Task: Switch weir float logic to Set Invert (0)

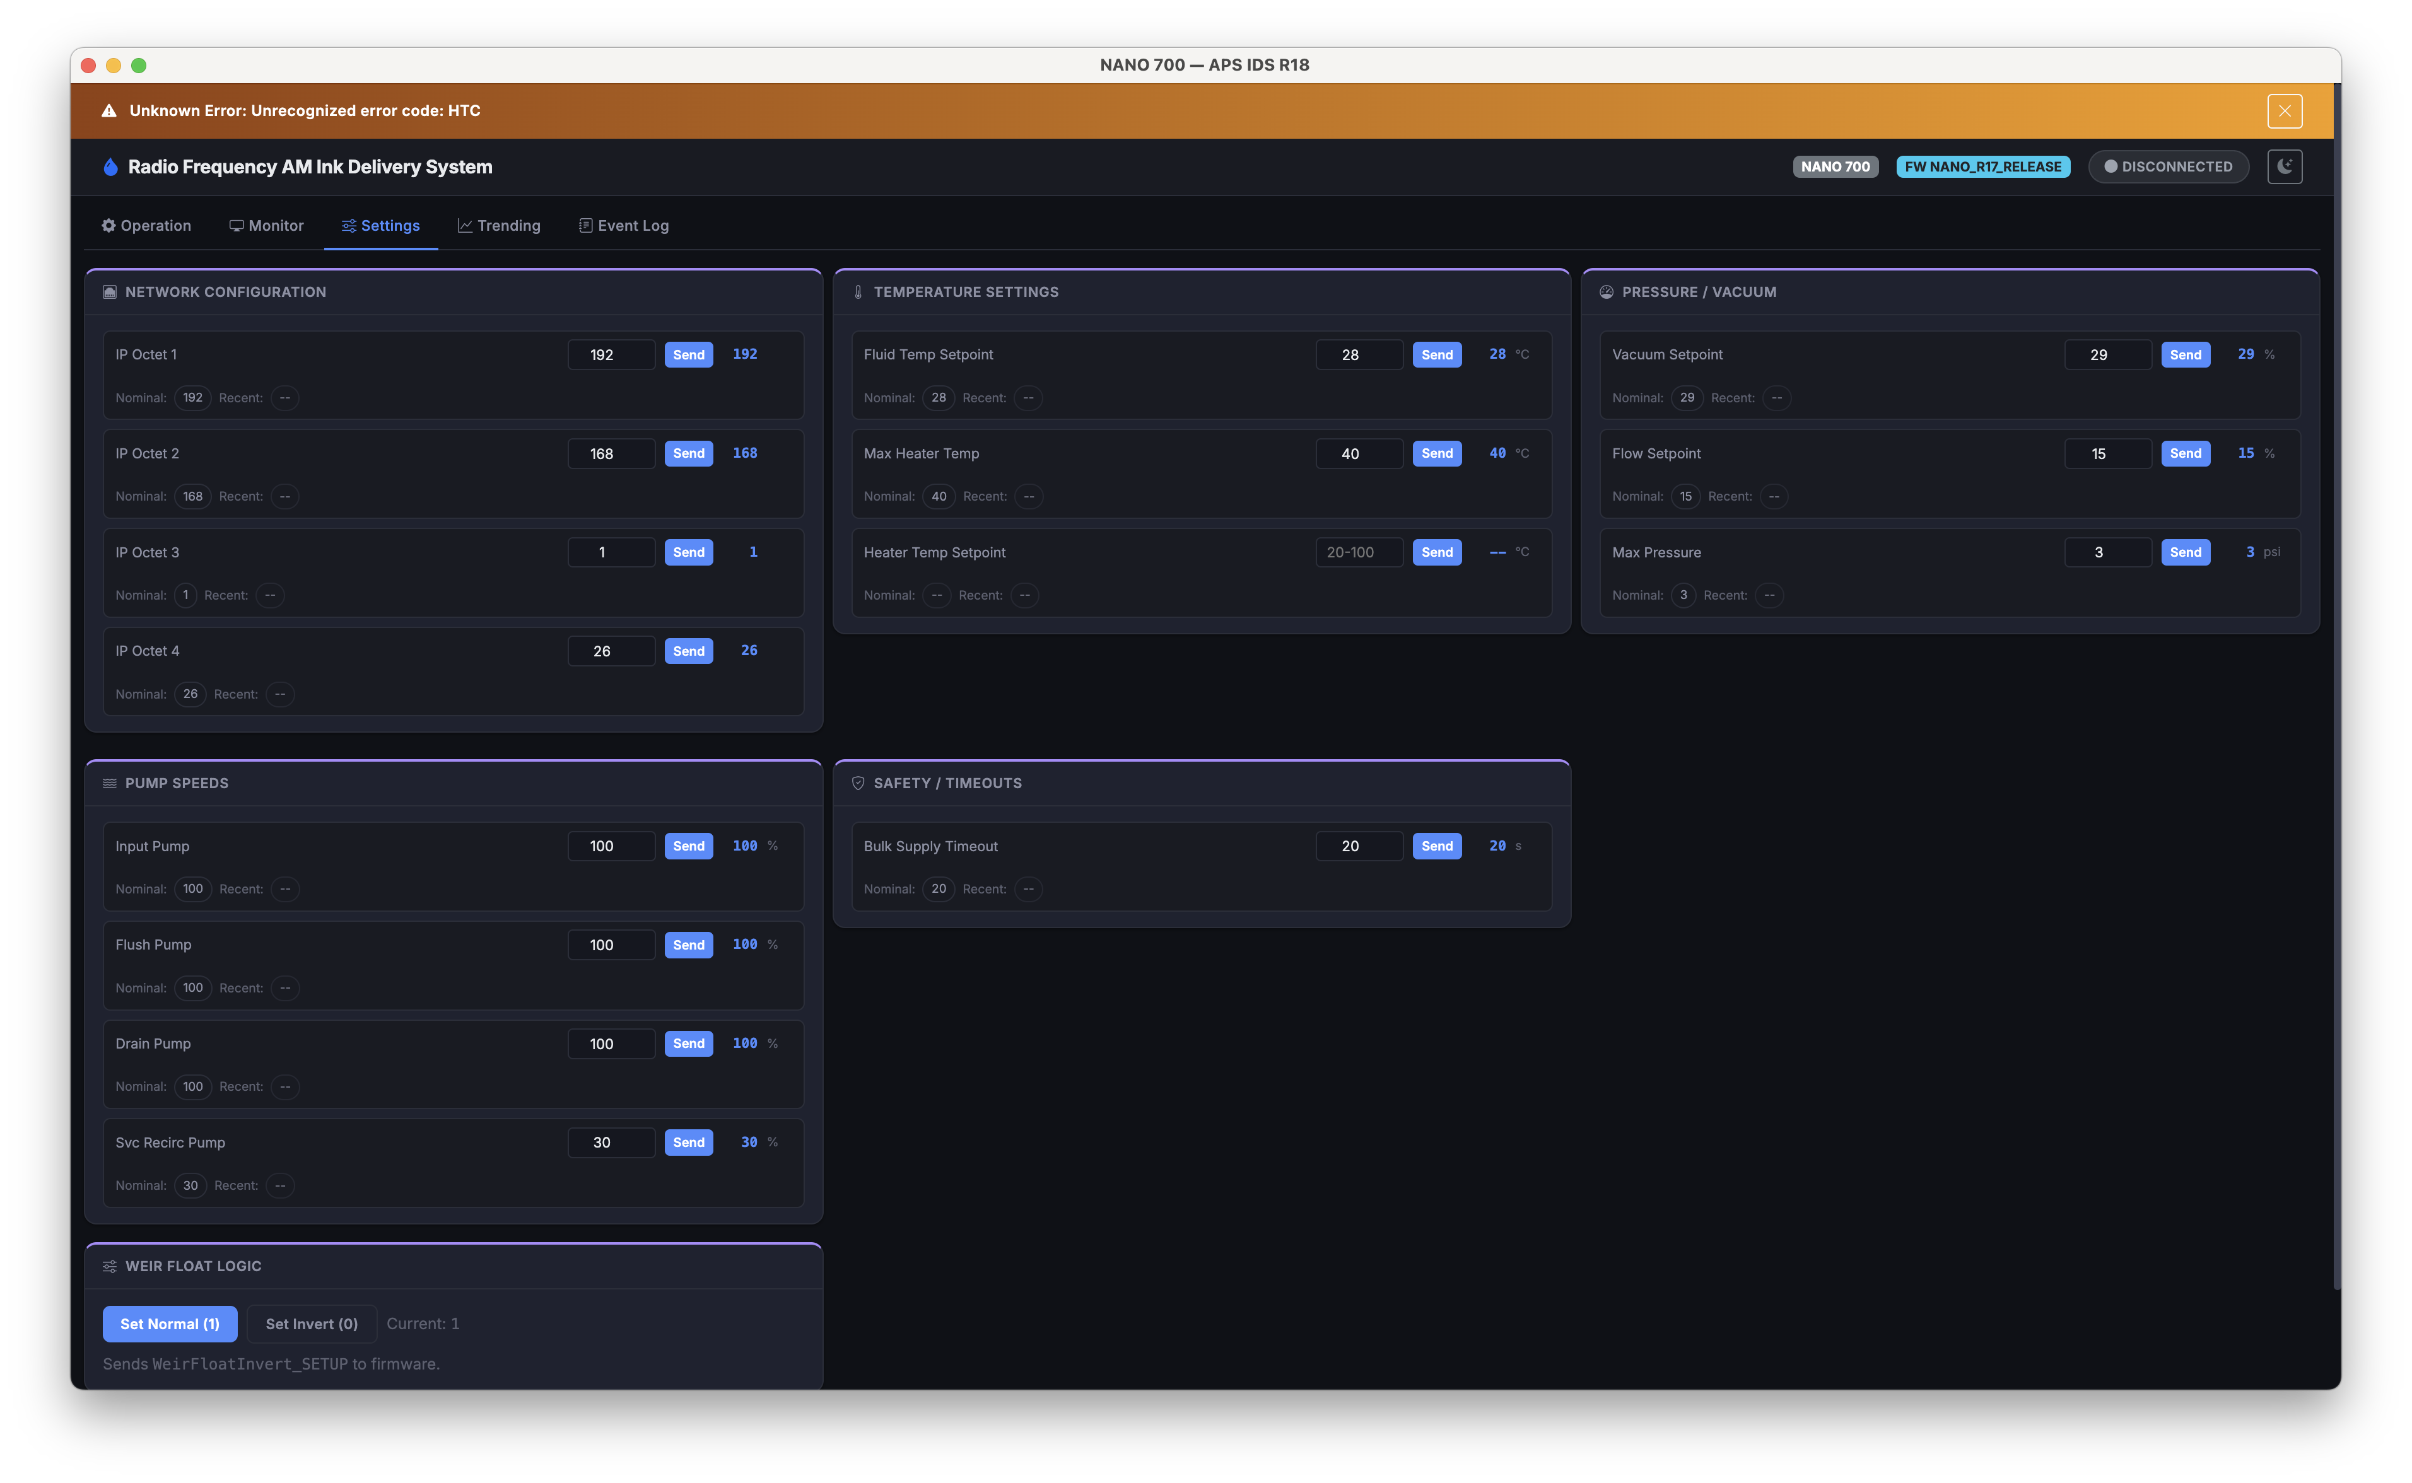Action: click(x=311, y=1323)
